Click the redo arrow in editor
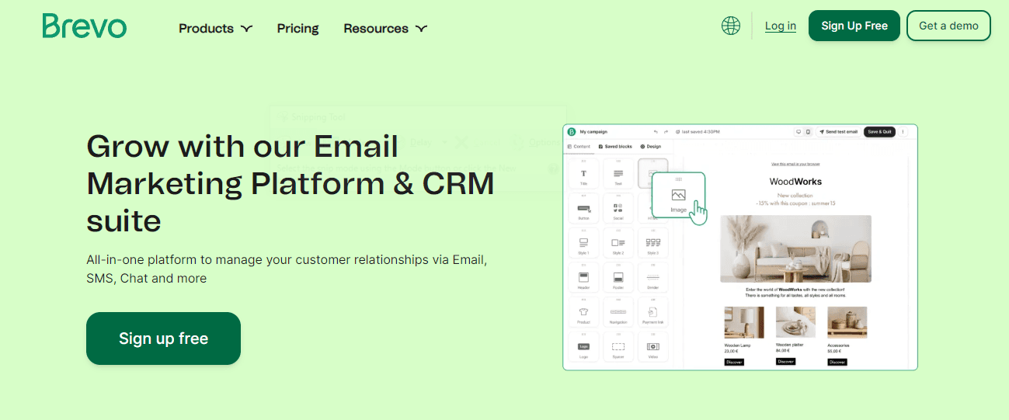Image resolution: width=1009 pixels, height=420 pixels. [666, 132]
